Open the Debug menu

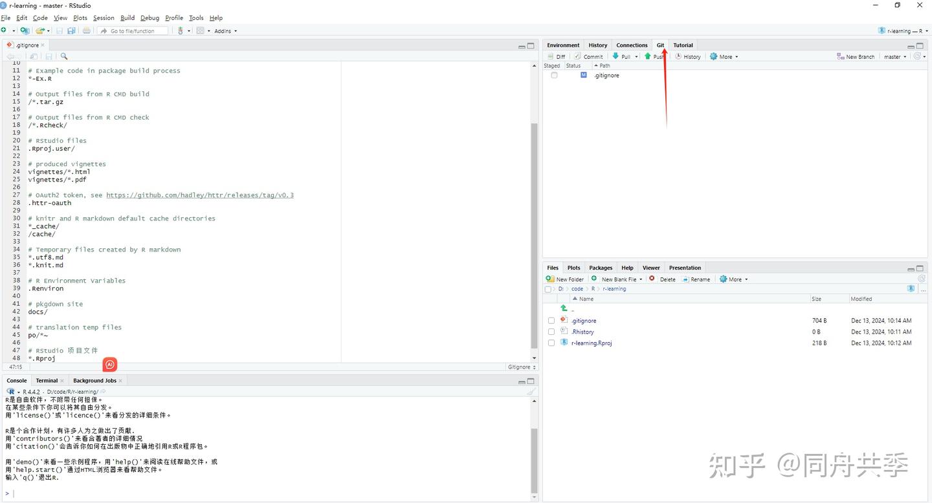[150, 17]
